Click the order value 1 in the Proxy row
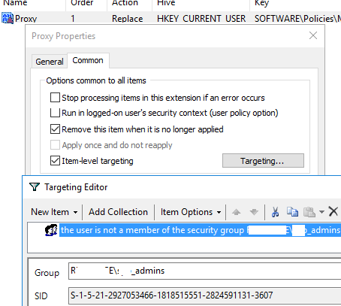Viewport: 341px width, 306px height. tap(73, 19)
